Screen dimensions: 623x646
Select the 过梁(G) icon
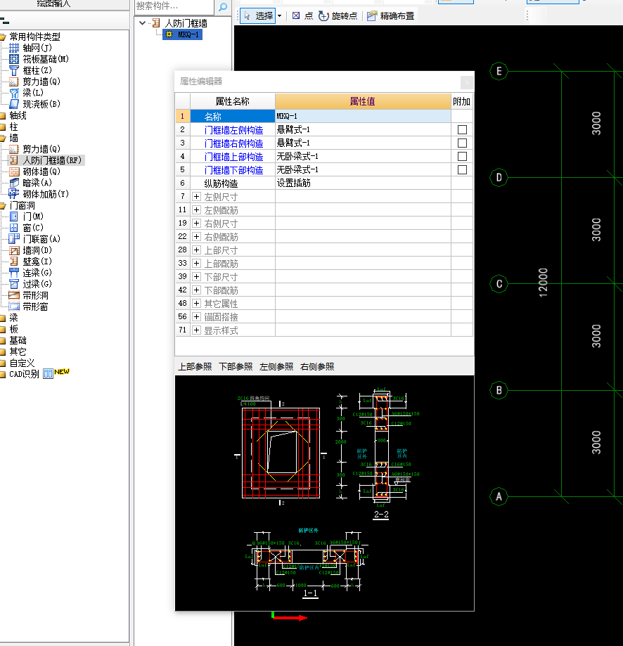click(x=14, y=284)
